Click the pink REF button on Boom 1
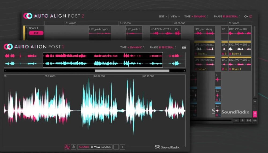Image resolution: width=268 pixels, height=153 pixels. 36,33
